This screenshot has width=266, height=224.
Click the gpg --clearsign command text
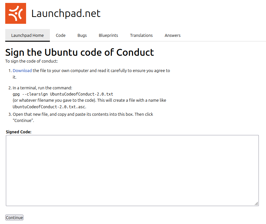[x=63, y=94]
